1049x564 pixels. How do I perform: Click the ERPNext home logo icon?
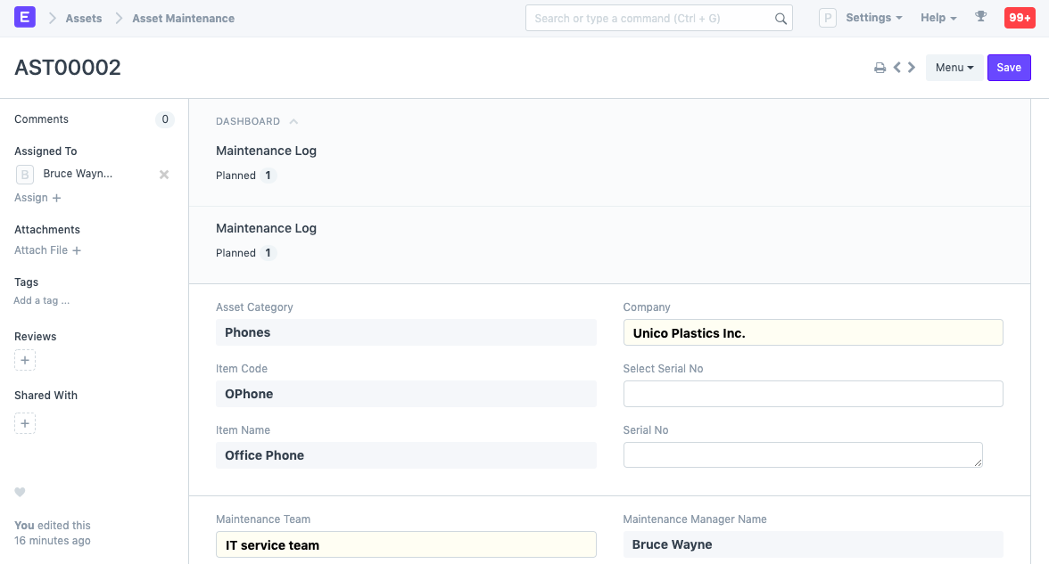pos(25,18)
